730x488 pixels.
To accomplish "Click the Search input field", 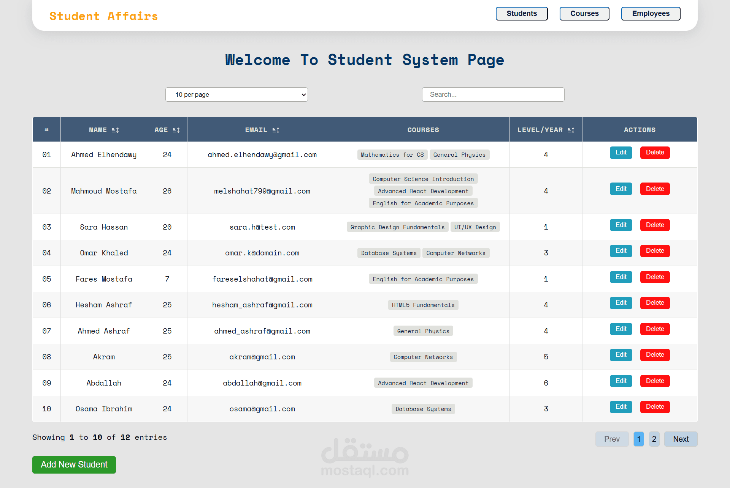I will (493, 94).
